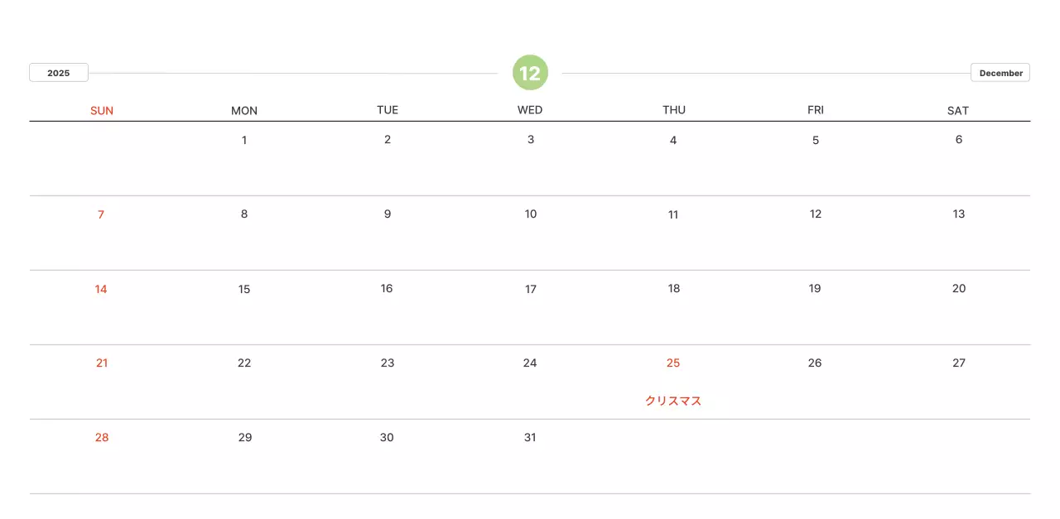
Task: Select Sunday, December 7
Action: pyautogui.click(x=101, y=214)
